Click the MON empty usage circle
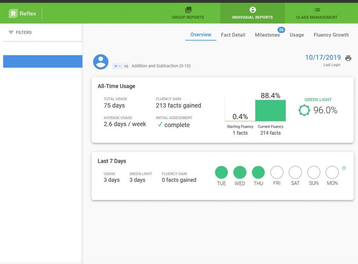358x264 pixels. click(x=332, y=172)
